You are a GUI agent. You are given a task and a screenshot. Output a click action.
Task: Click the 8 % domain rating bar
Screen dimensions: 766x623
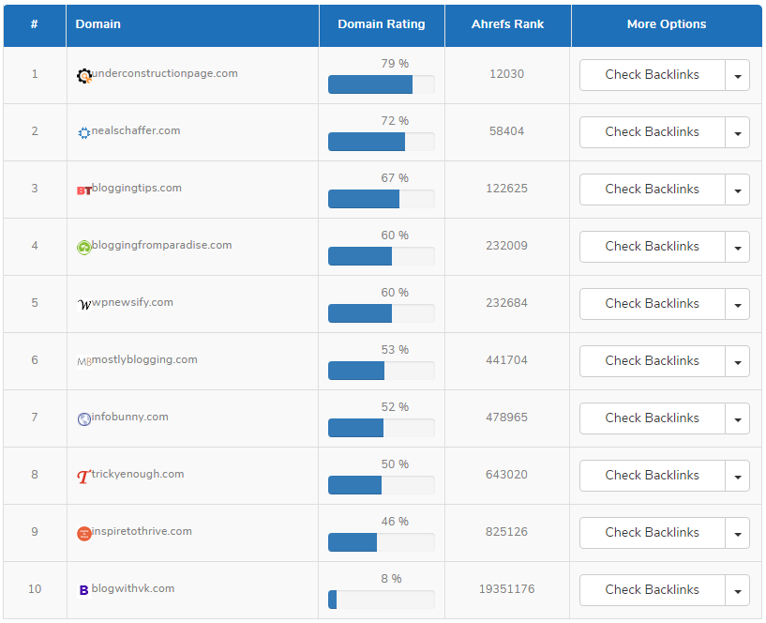(381, 600)
